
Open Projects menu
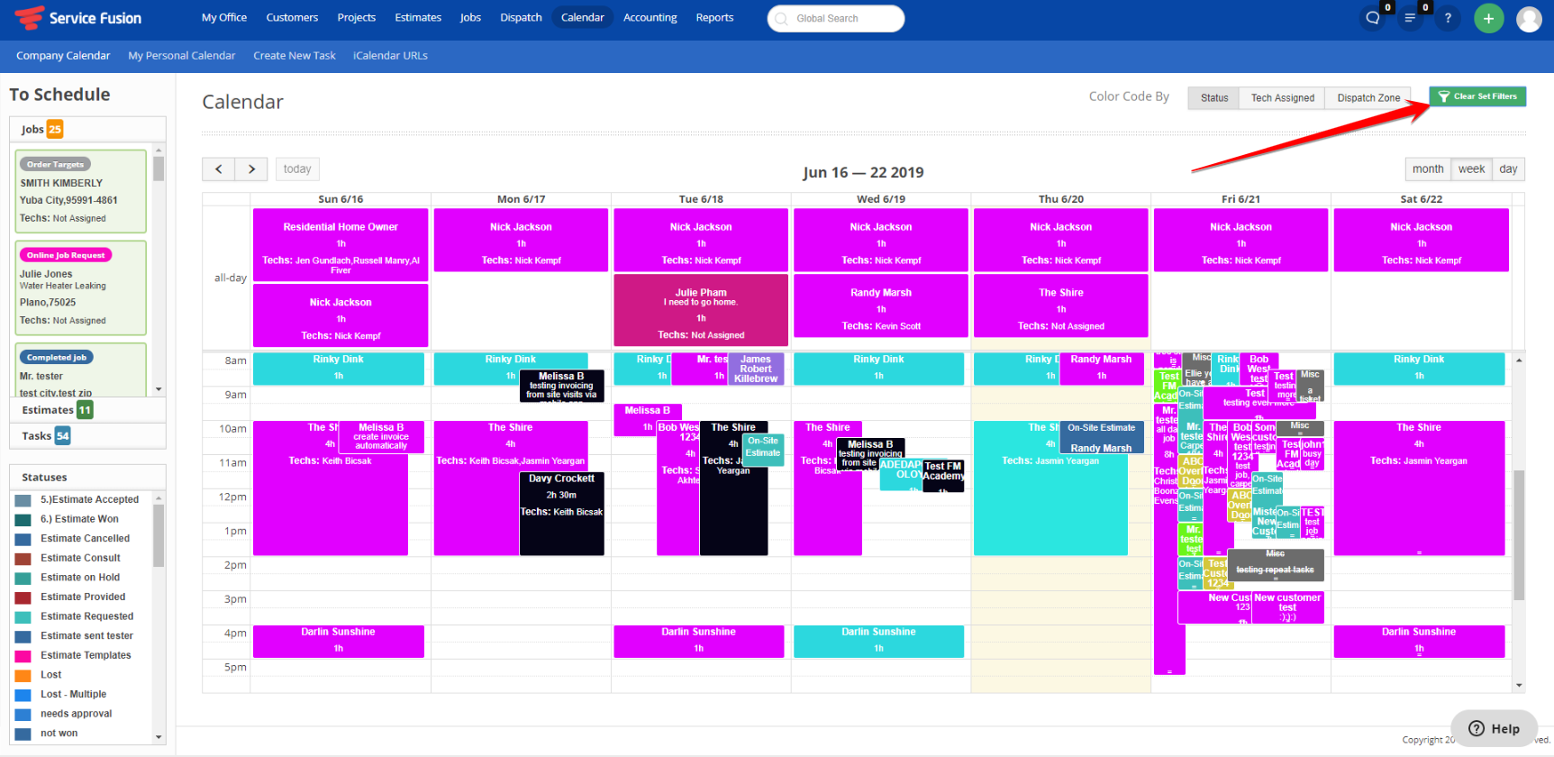point(357,17)
